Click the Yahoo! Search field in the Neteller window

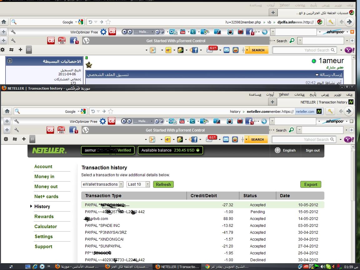tap(304, 139)
